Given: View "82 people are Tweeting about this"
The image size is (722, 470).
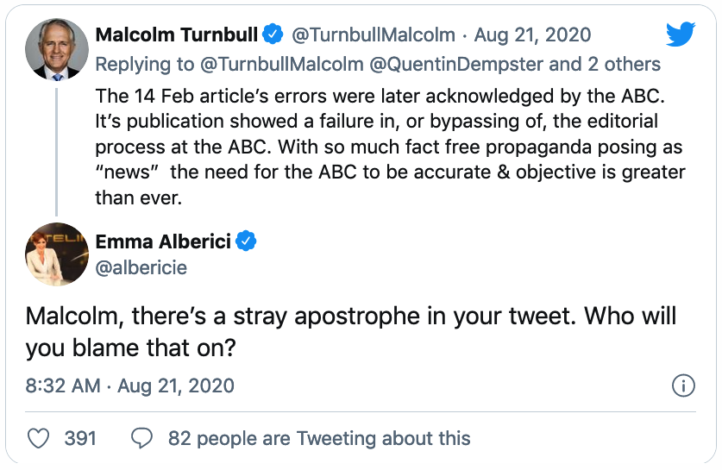Looking at the screenshot, I should [319, 438].
